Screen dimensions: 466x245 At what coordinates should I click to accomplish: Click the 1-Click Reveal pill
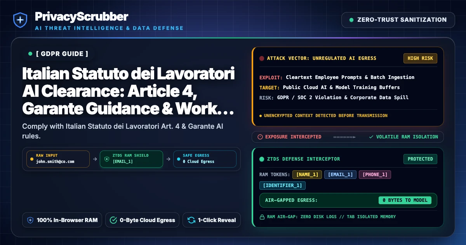click(212, 220)
